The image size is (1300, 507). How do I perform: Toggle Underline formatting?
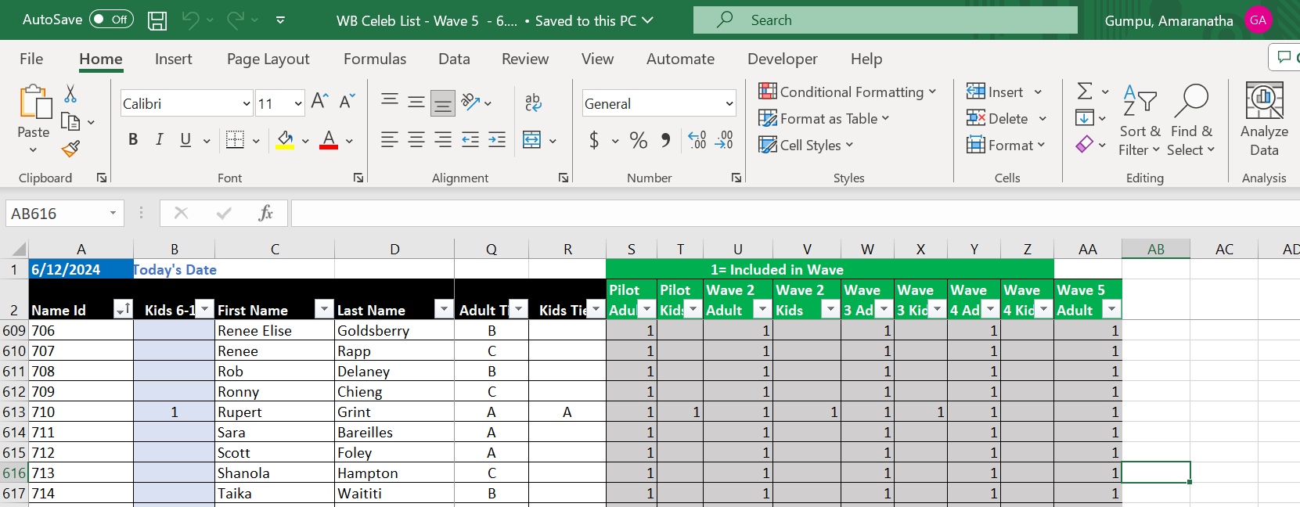(x=185, y=140)
